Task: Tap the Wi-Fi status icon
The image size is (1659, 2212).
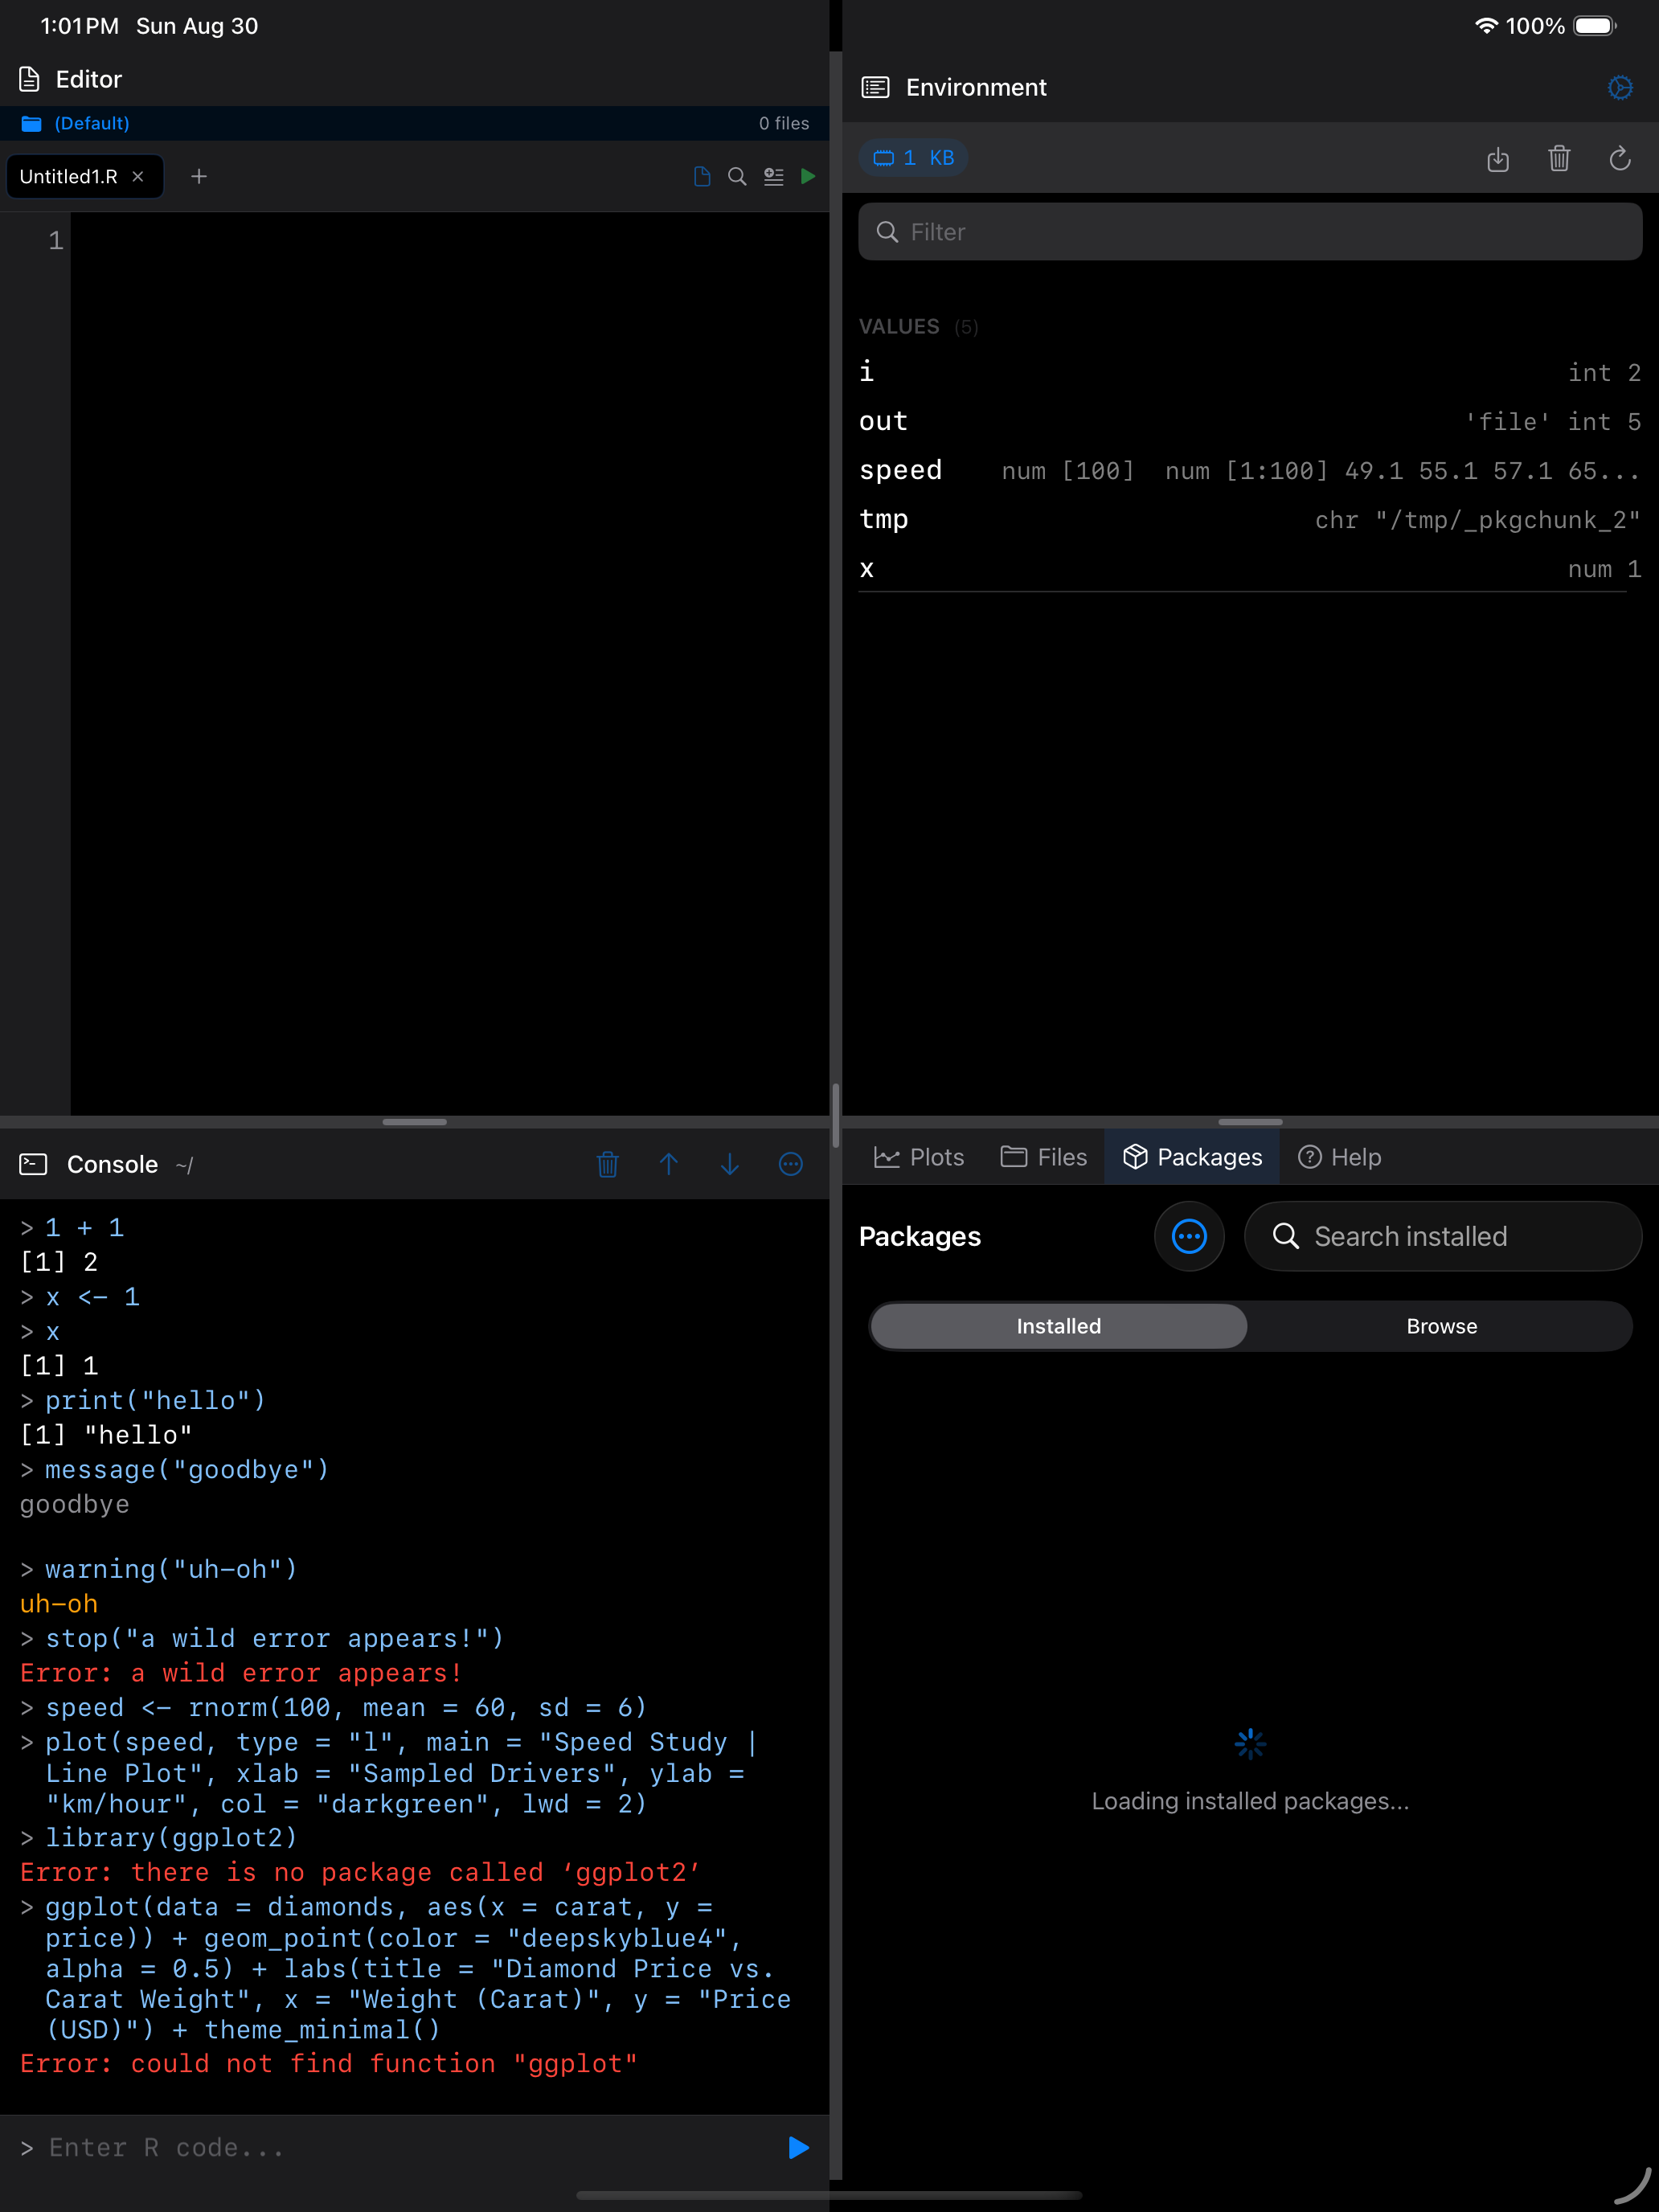Action: [x=1486, y=26]
